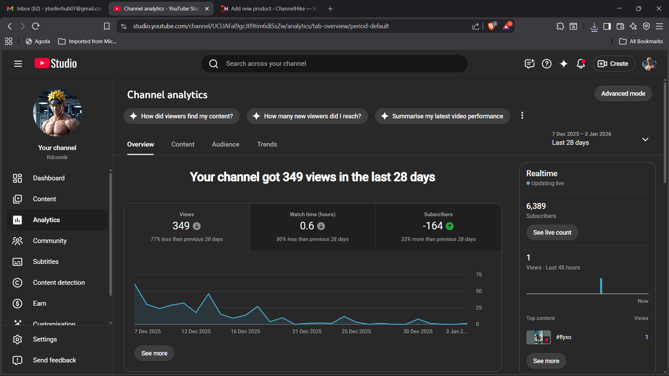Select the Watch time (hours) metric card
669x376 pixels.
[312, 226]
